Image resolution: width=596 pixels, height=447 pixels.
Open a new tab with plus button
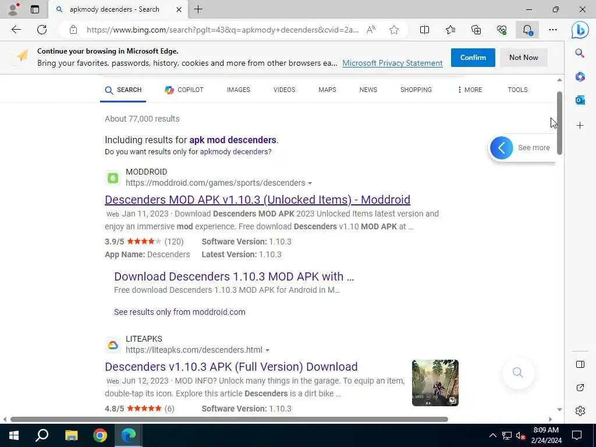[198, 9]
